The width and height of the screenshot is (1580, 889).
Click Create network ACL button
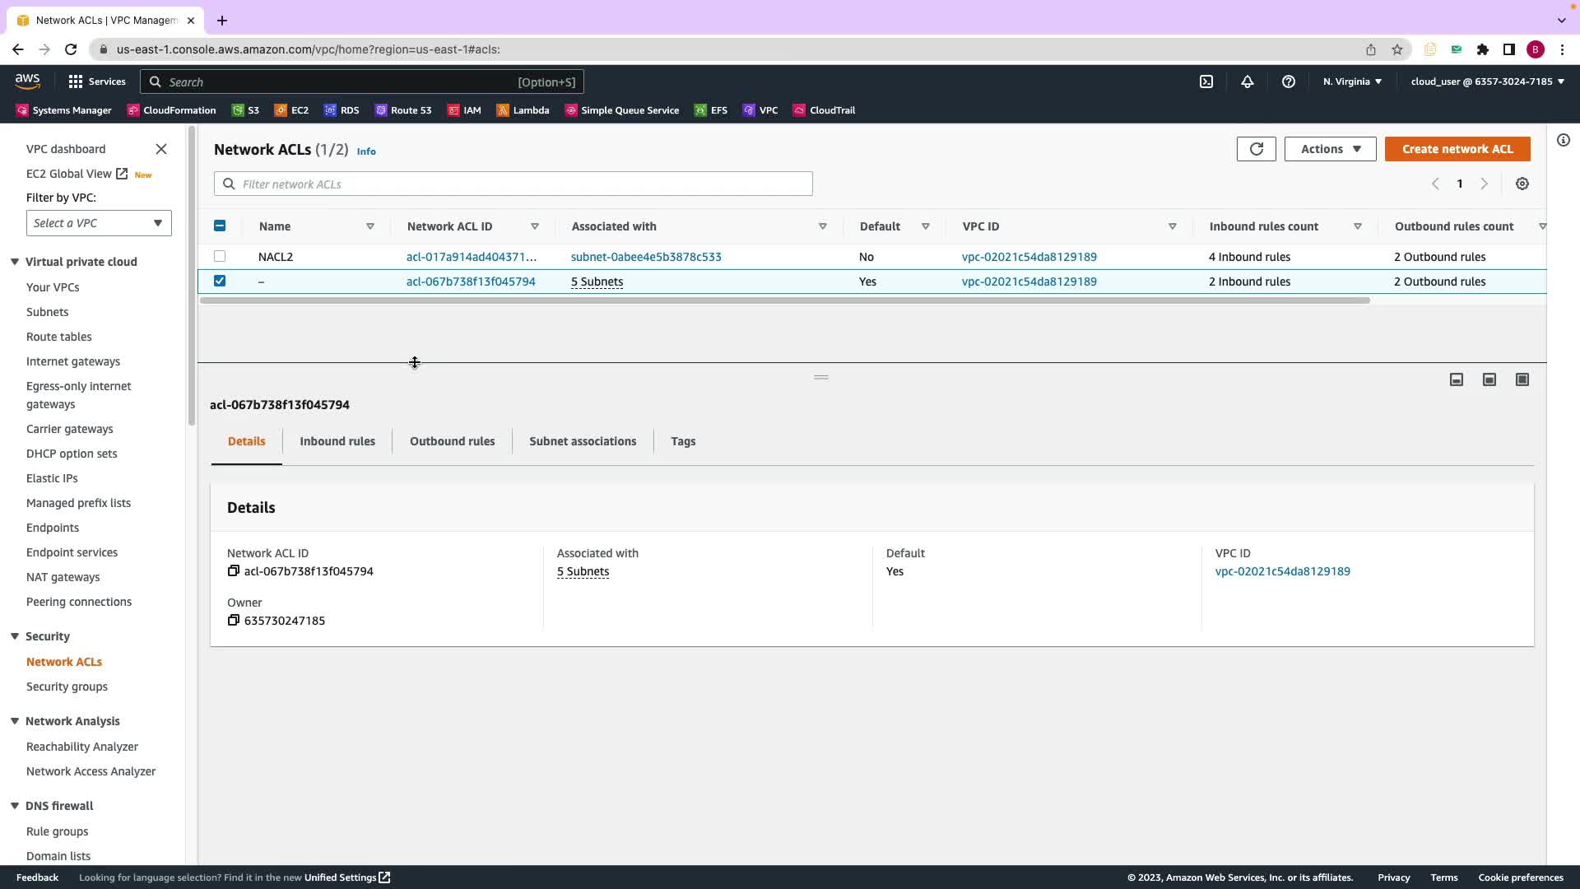1457,149
